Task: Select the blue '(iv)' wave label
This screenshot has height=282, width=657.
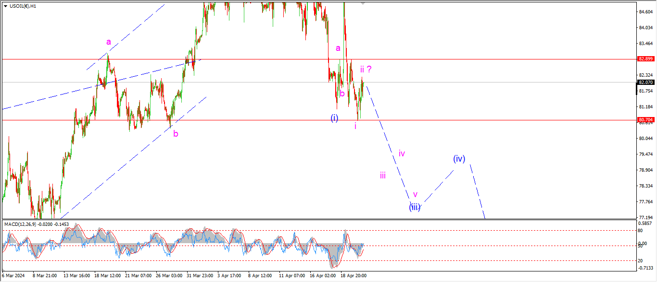Action: 459,159
